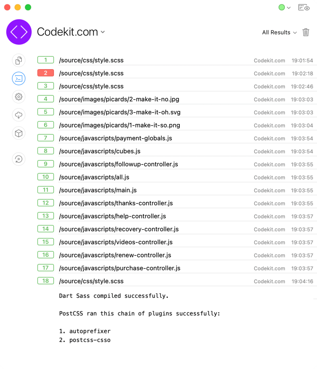This screenshot has width=317, height=369.
Task: Click log badge number 6
Action: tap(46, 125)
